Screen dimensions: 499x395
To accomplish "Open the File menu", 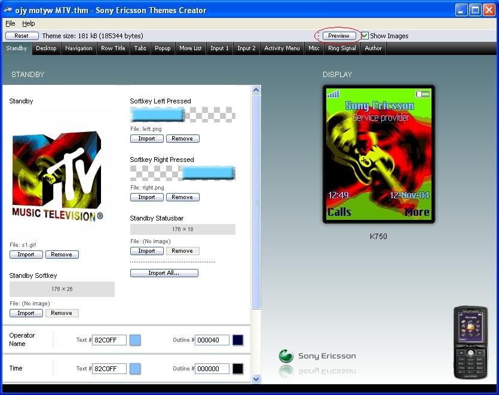I will (10, 23).
